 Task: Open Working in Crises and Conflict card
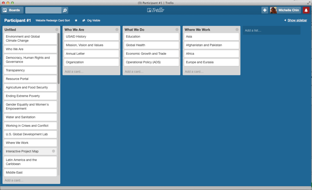pos(30,126)
